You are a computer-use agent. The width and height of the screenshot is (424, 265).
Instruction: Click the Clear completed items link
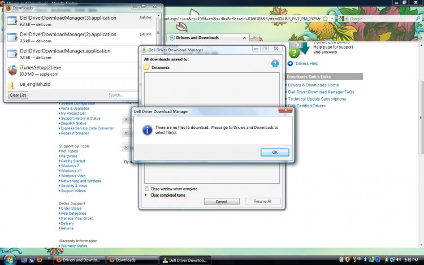[x=168, y=195]
